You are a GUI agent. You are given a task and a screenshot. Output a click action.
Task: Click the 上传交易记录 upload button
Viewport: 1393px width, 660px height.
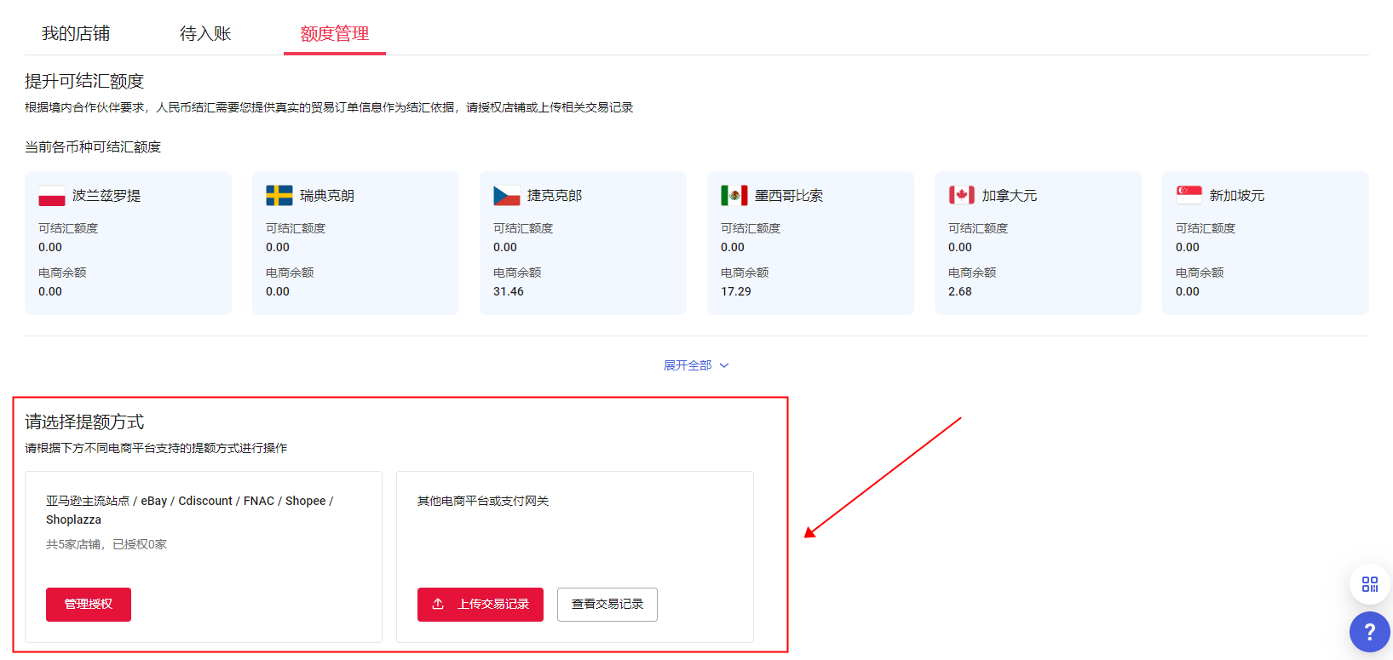[481, 604]
